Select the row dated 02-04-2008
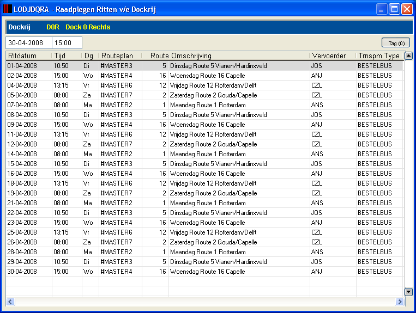Screen dimensions: 416x313 204,76
